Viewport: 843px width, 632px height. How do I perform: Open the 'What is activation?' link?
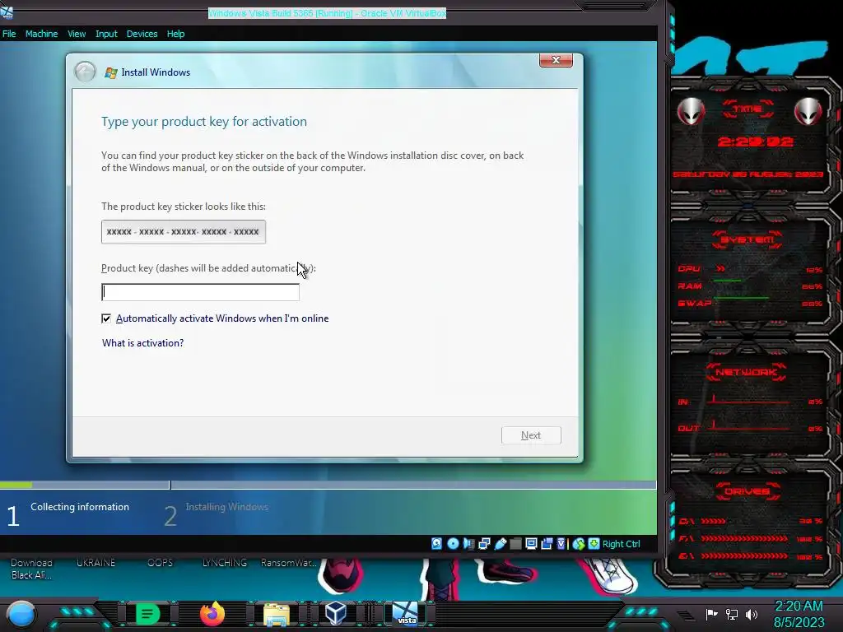143,343
